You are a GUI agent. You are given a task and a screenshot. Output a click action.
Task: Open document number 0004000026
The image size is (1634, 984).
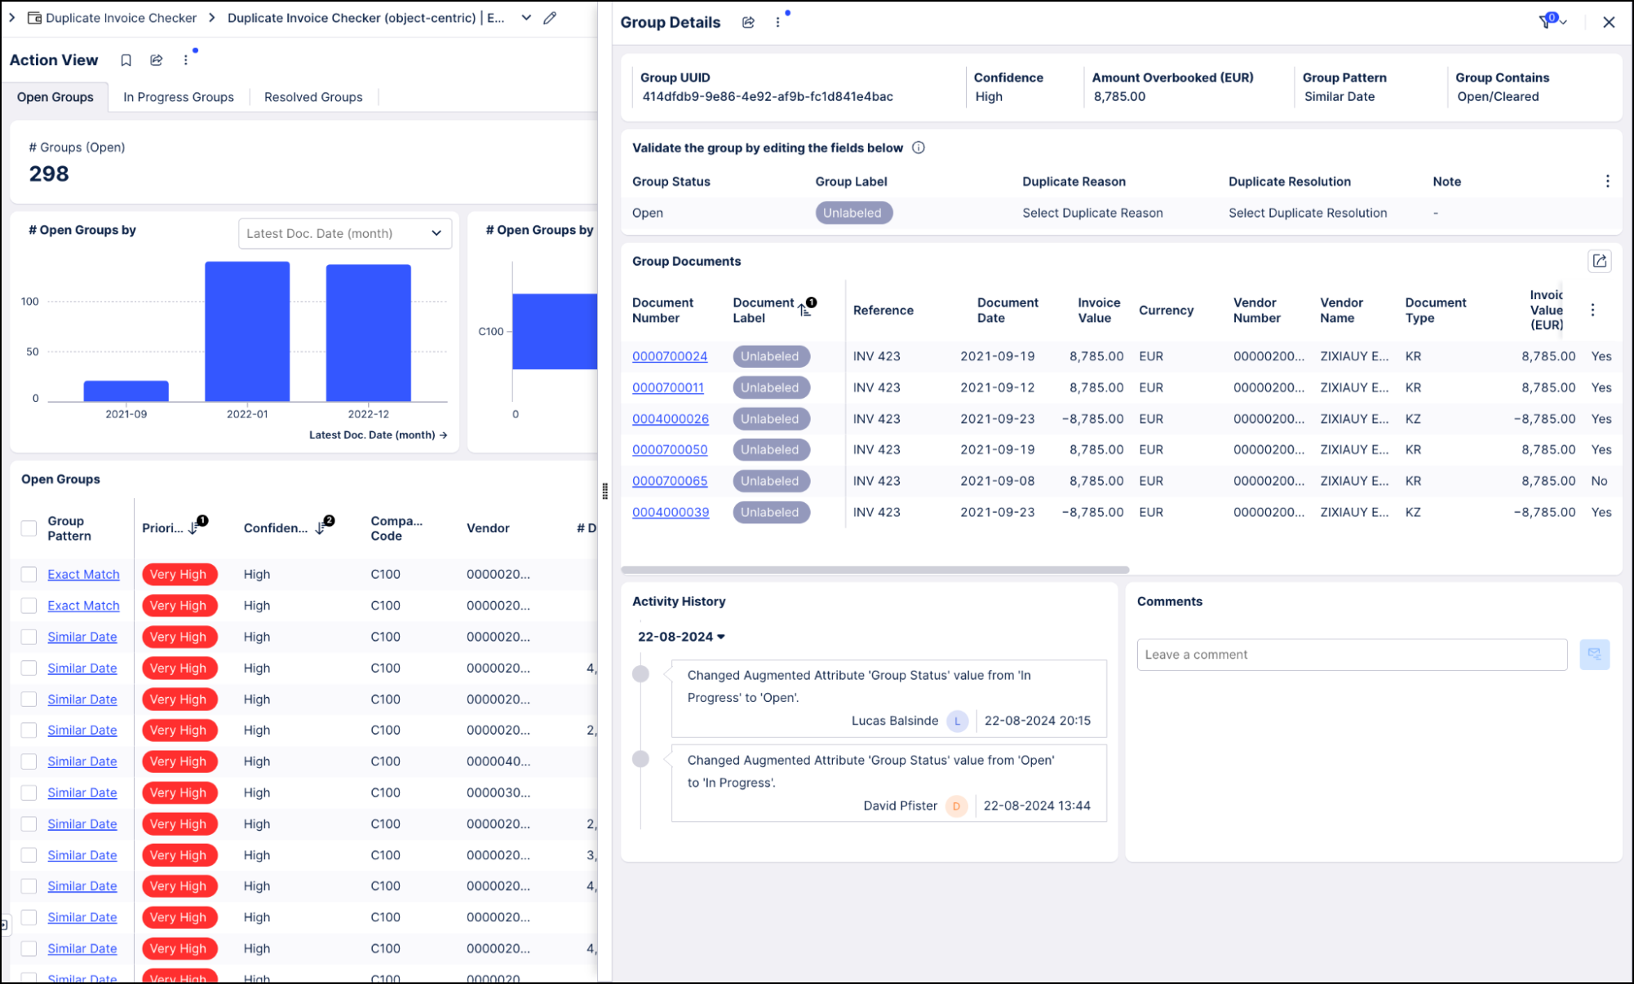coord(671,419)
